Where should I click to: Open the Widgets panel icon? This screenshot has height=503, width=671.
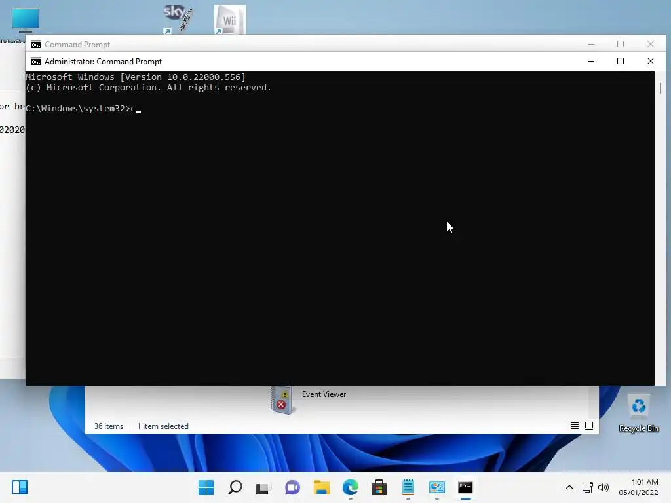20,487
